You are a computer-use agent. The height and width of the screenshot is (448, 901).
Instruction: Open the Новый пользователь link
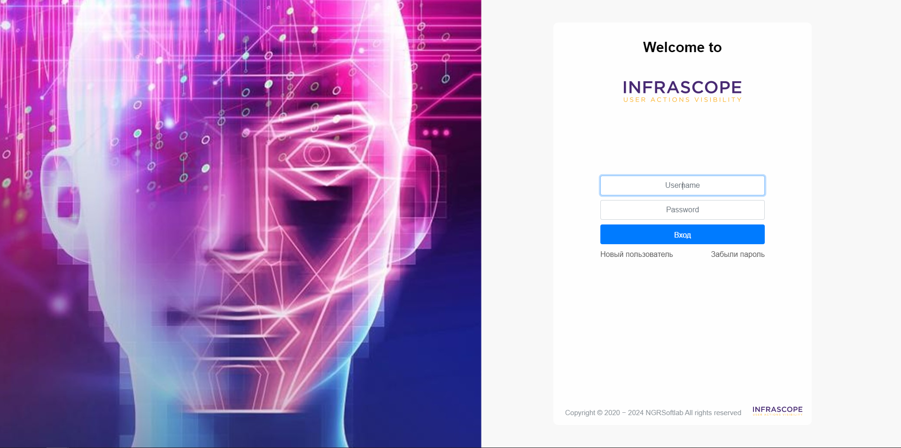pos(637,255)
